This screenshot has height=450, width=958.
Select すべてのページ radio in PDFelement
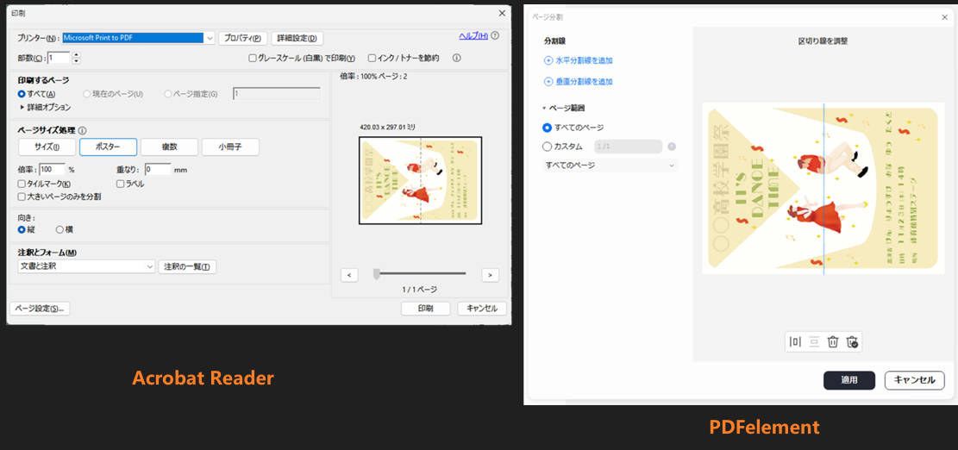[547, 128]
